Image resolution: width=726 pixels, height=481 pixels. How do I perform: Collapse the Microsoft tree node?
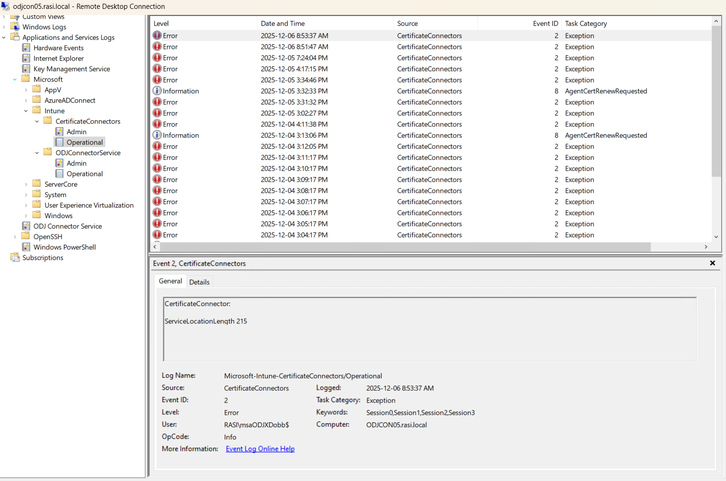click(15, 79)
